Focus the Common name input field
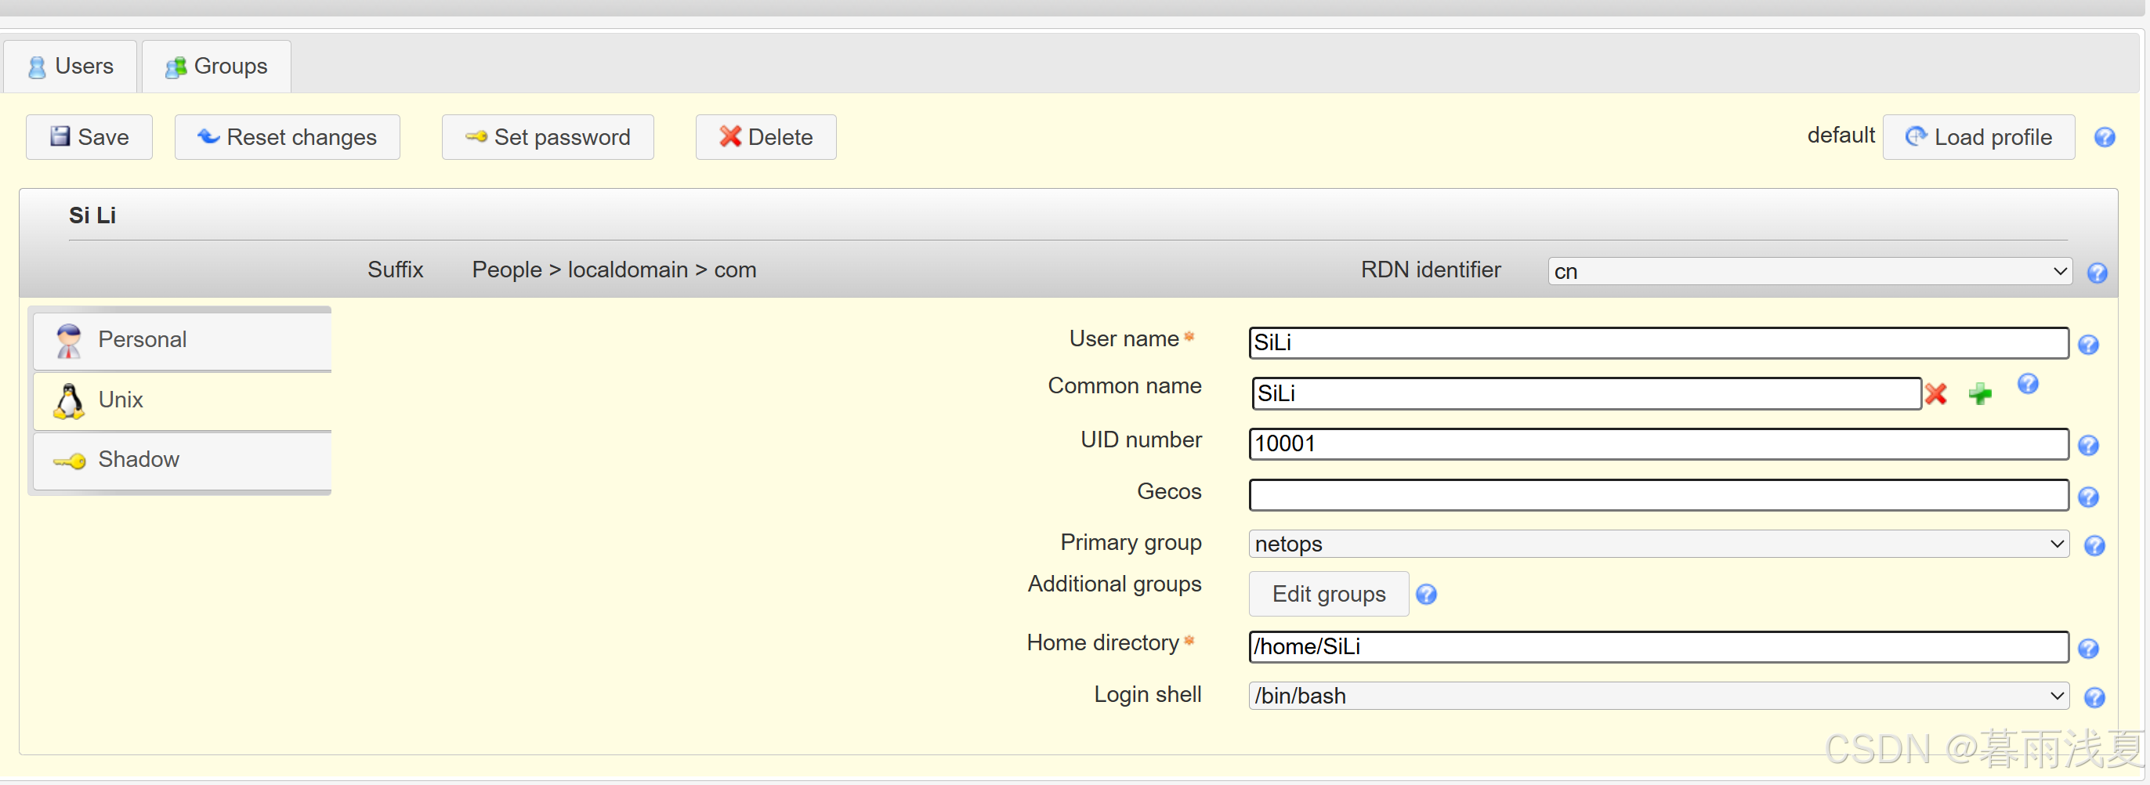The height and width of the screenshot is (785, 2150). 1587,393
